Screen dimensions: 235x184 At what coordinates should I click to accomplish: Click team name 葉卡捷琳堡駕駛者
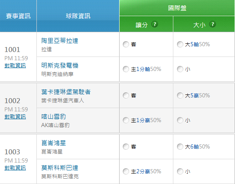coord(66,92)
